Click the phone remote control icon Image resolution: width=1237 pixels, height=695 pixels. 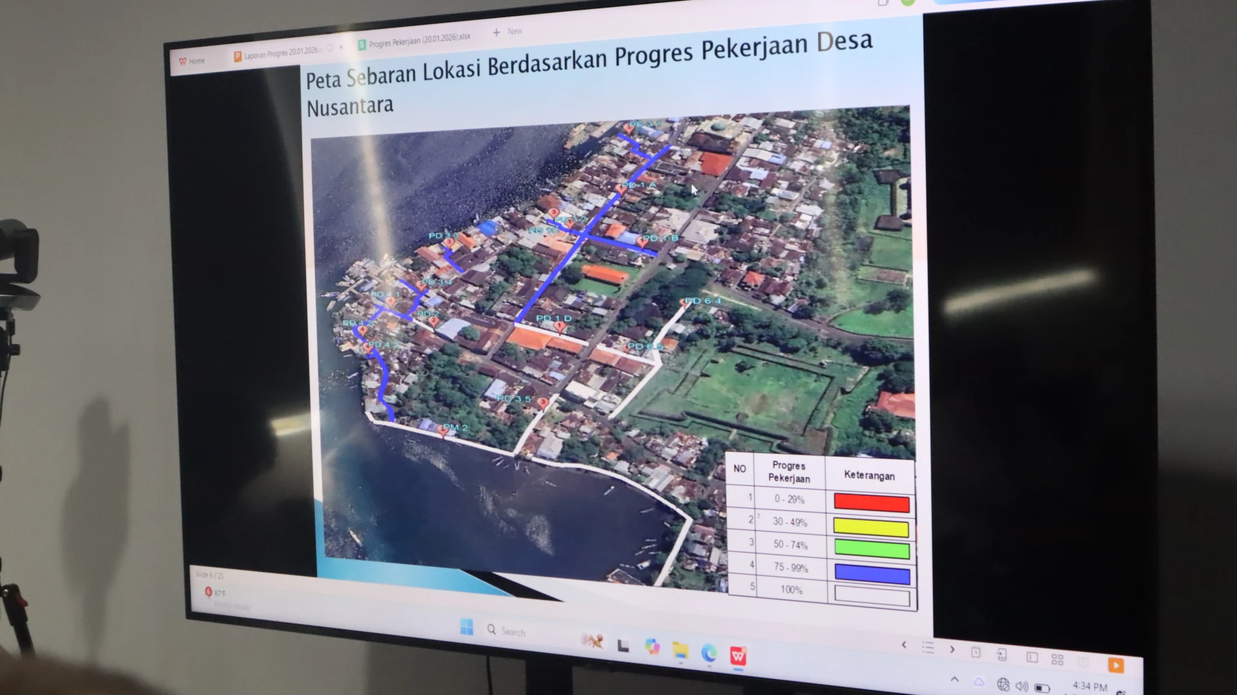(1002, 654)
